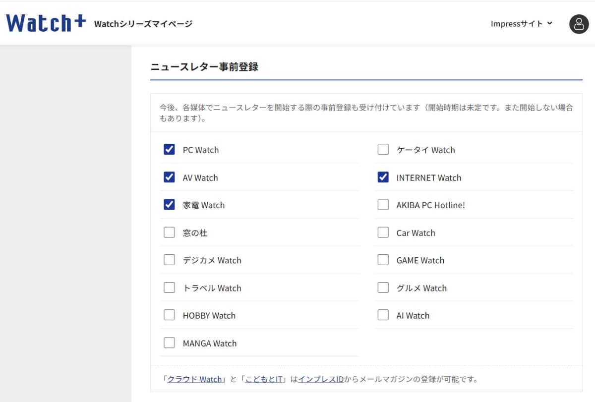Viewport: 595px width, 402px height.
Task: Open the こどもとIT link
Action: tap(264, 379)
